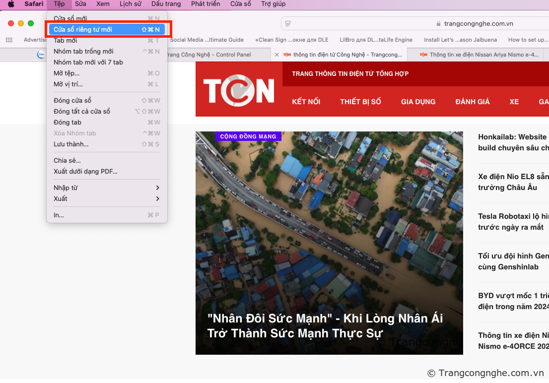Click the TCN site logo
This screenshot has width=549, height=383.
tap(239, 90)
